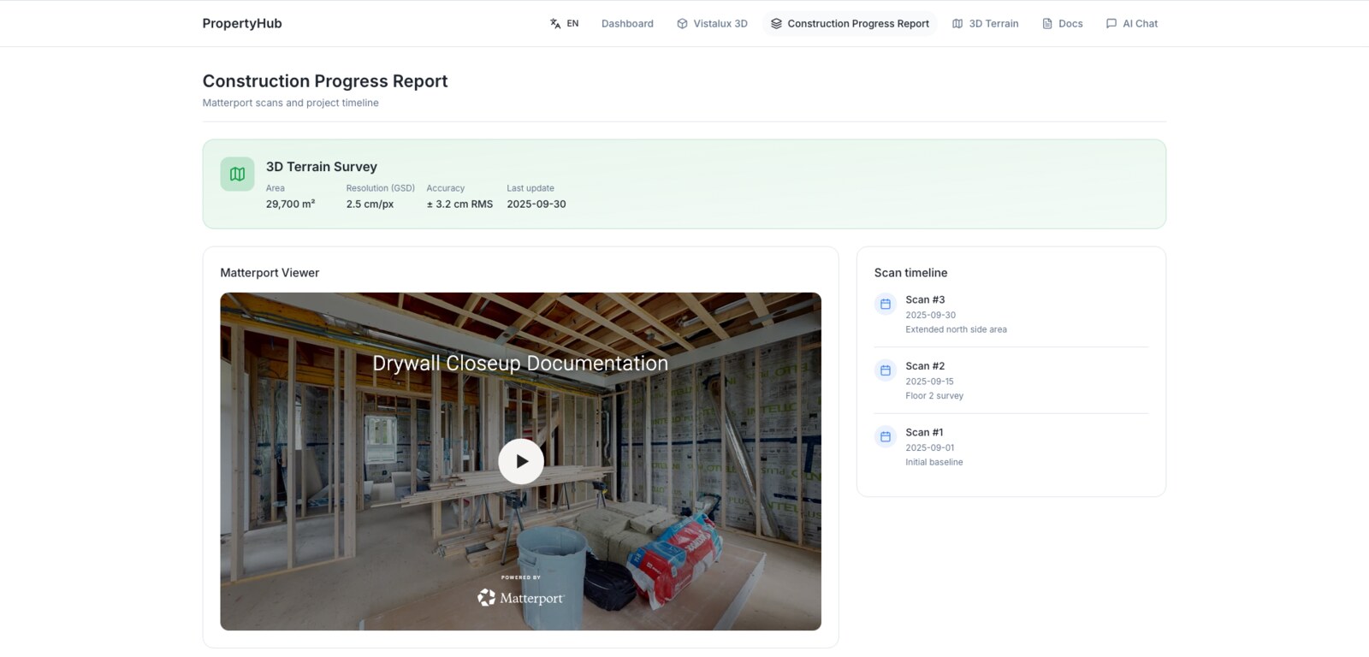Image resolution: width=1369 pixels, height=657 pixels.
Task: Click the 3D Terrain Survey heading
Action: coord(322,167)
